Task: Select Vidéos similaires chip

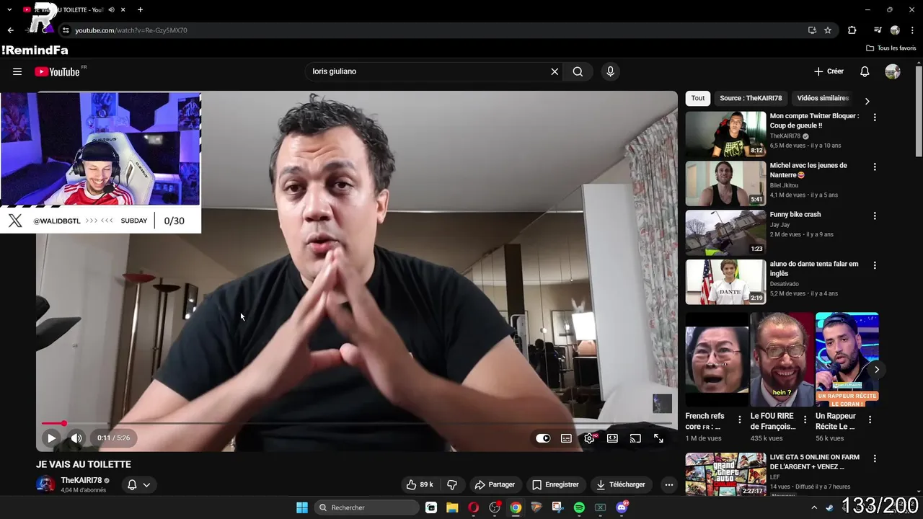Action: click(x=823, y=98)
